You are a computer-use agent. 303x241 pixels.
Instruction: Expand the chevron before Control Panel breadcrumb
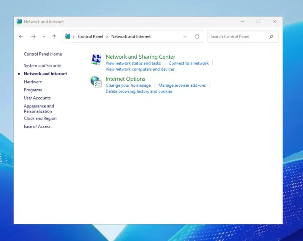point(74,37)
